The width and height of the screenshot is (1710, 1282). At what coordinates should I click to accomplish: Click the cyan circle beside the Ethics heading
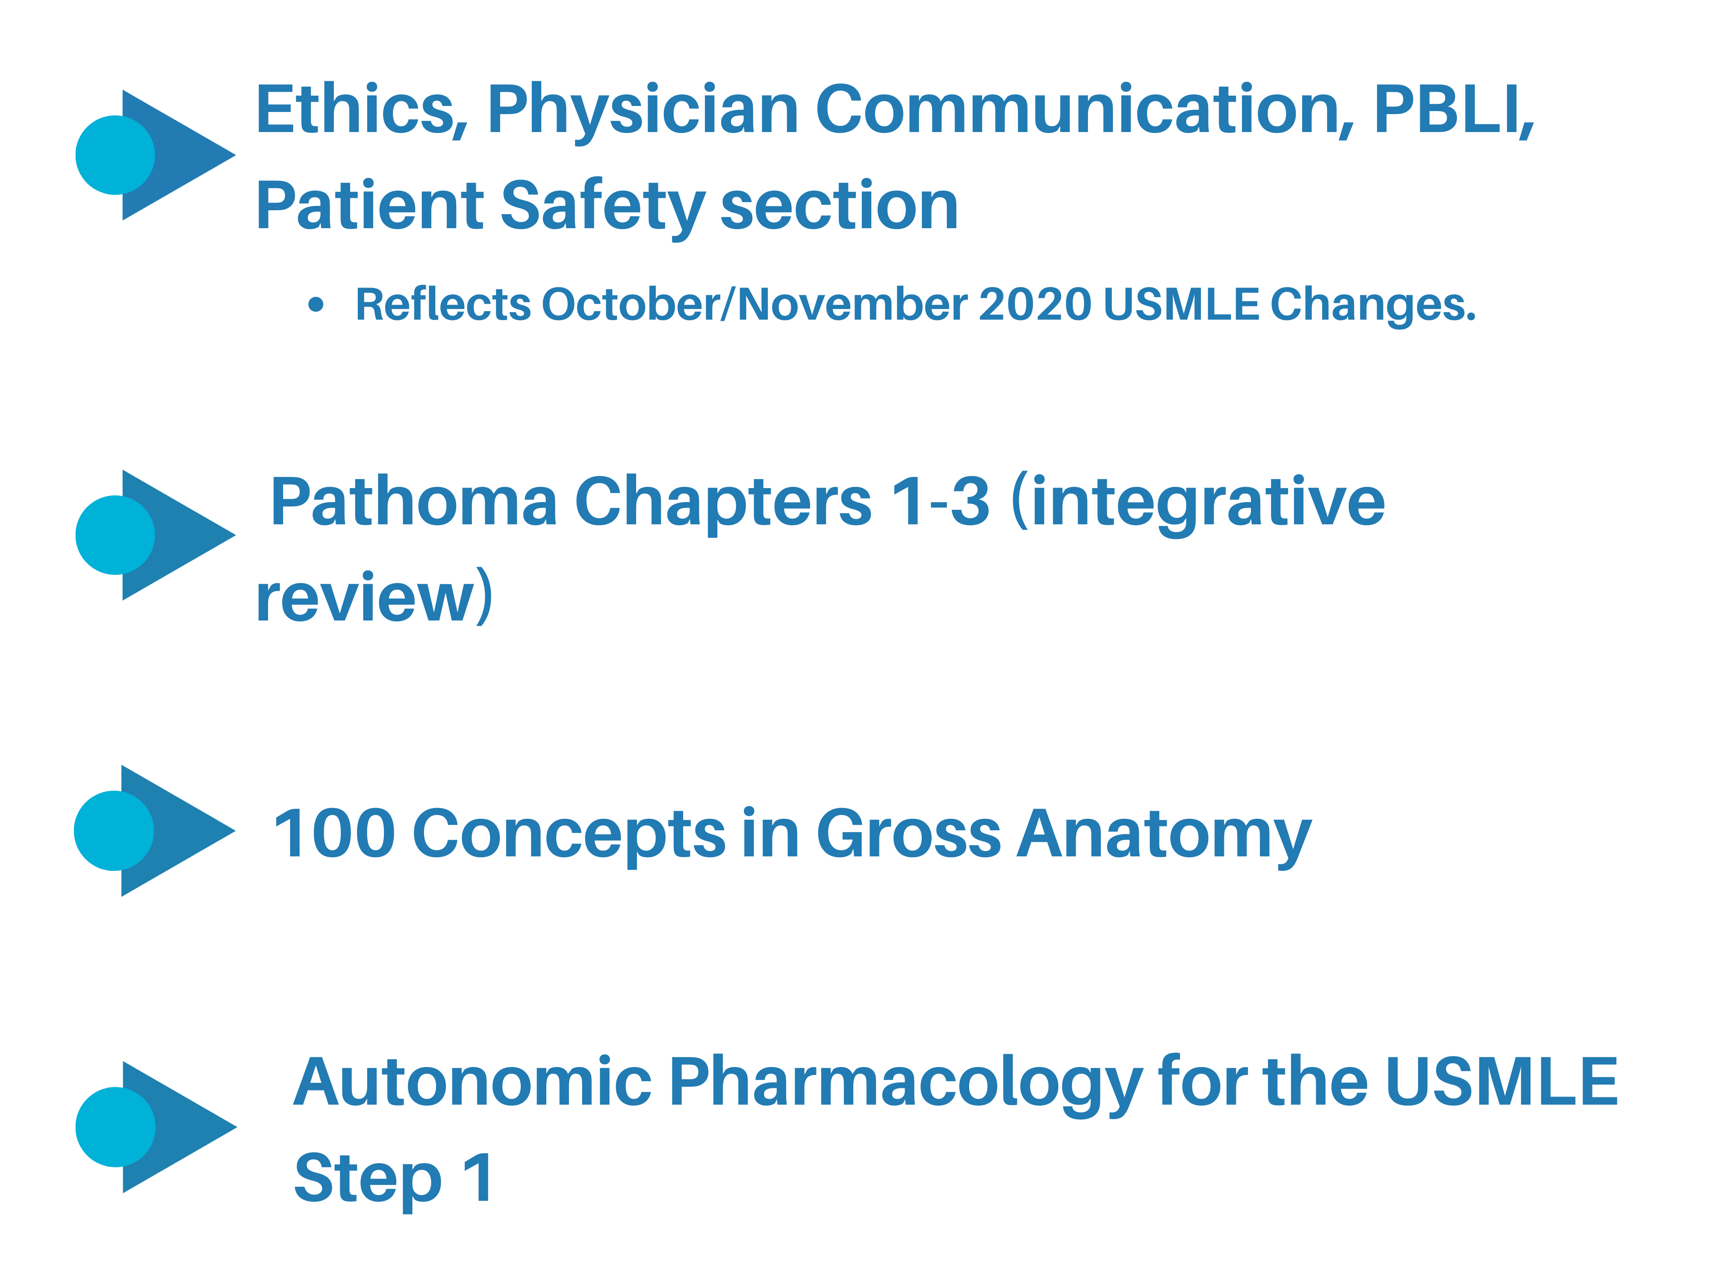point(115,155)
